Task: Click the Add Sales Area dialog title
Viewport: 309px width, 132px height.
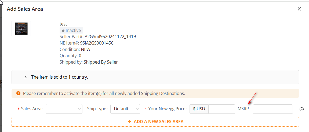Action: click(x=25, y=9)
